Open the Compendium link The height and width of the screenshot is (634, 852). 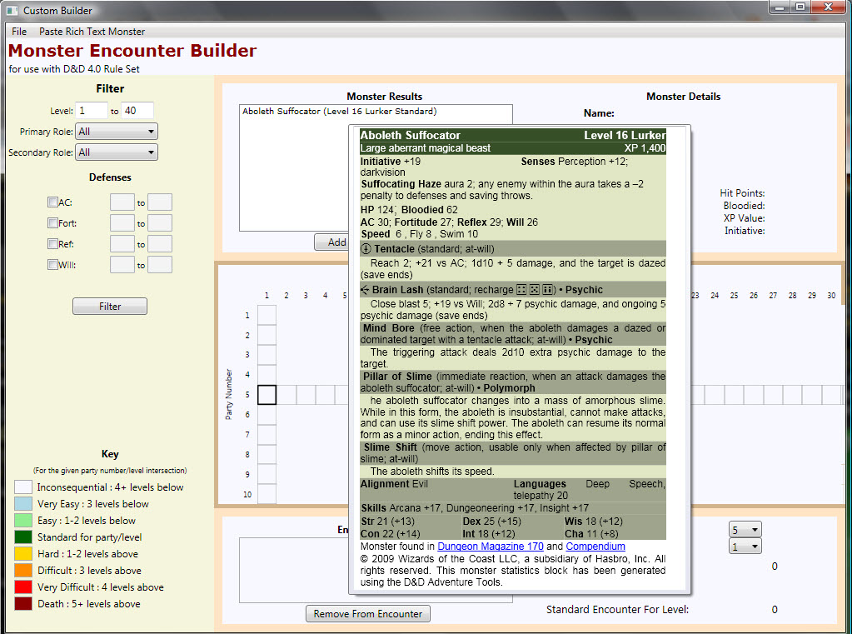coord(595,547)
